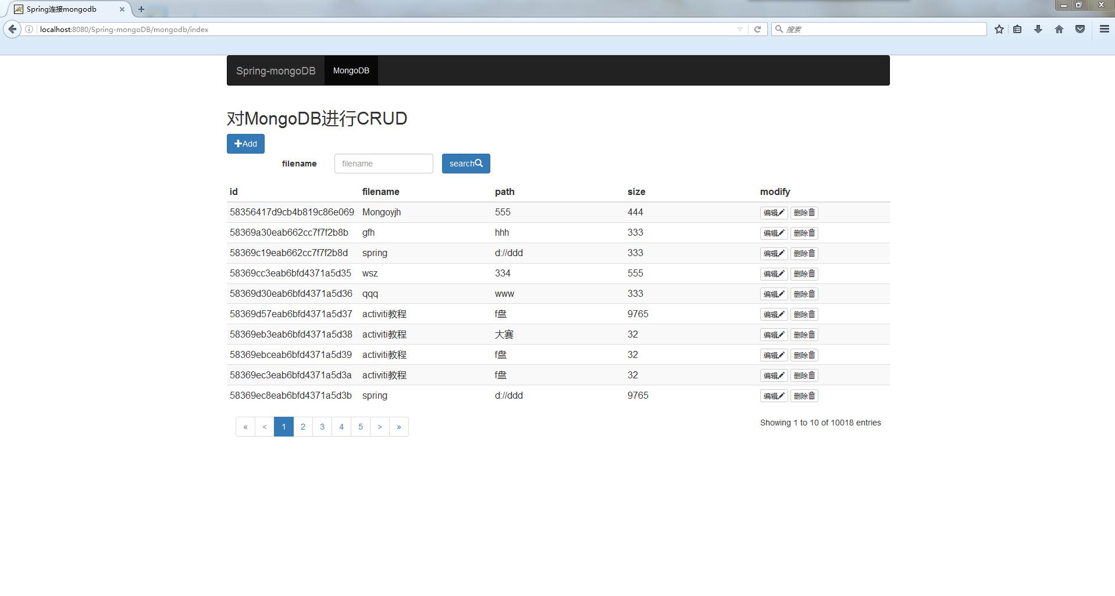Edit row with id 58369ebceab6bfd4371a5d39
This screenshot has height=596, width=1115.
click(774, 355)
